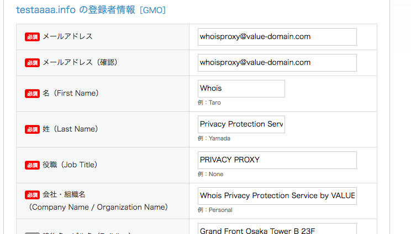Click the required badge beside 姓 (Last Name)
The height and width of the screenshot is (234, 411).
(x=32, y=129)
